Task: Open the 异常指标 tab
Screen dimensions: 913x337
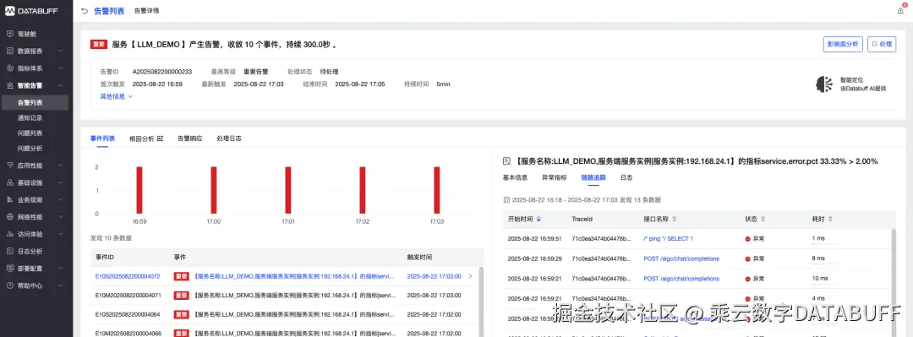Action: (x=555, y=177)
